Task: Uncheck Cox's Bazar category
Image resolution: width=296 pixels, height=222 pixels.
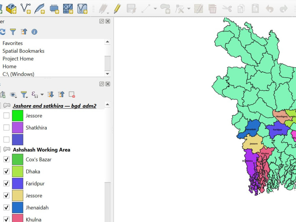Action: pos(7,159)
